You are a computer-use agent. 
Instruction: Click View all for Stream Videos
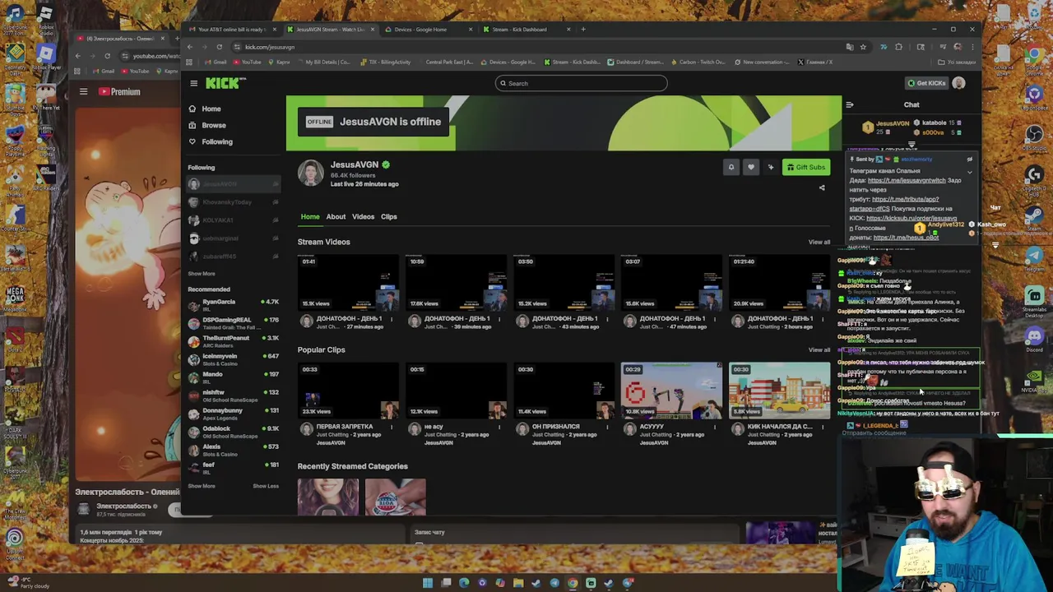819,243
